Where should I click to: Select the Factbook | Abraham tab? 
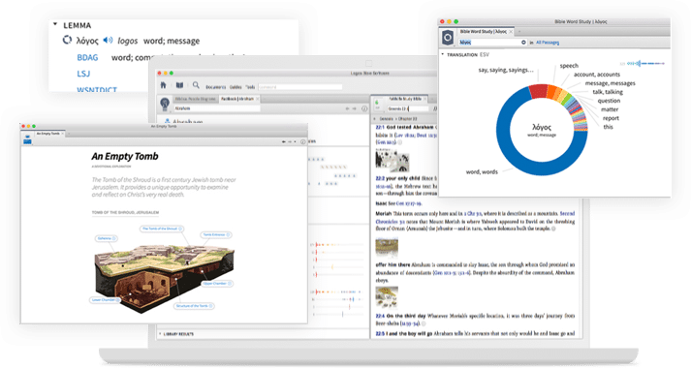coord(237,99)
